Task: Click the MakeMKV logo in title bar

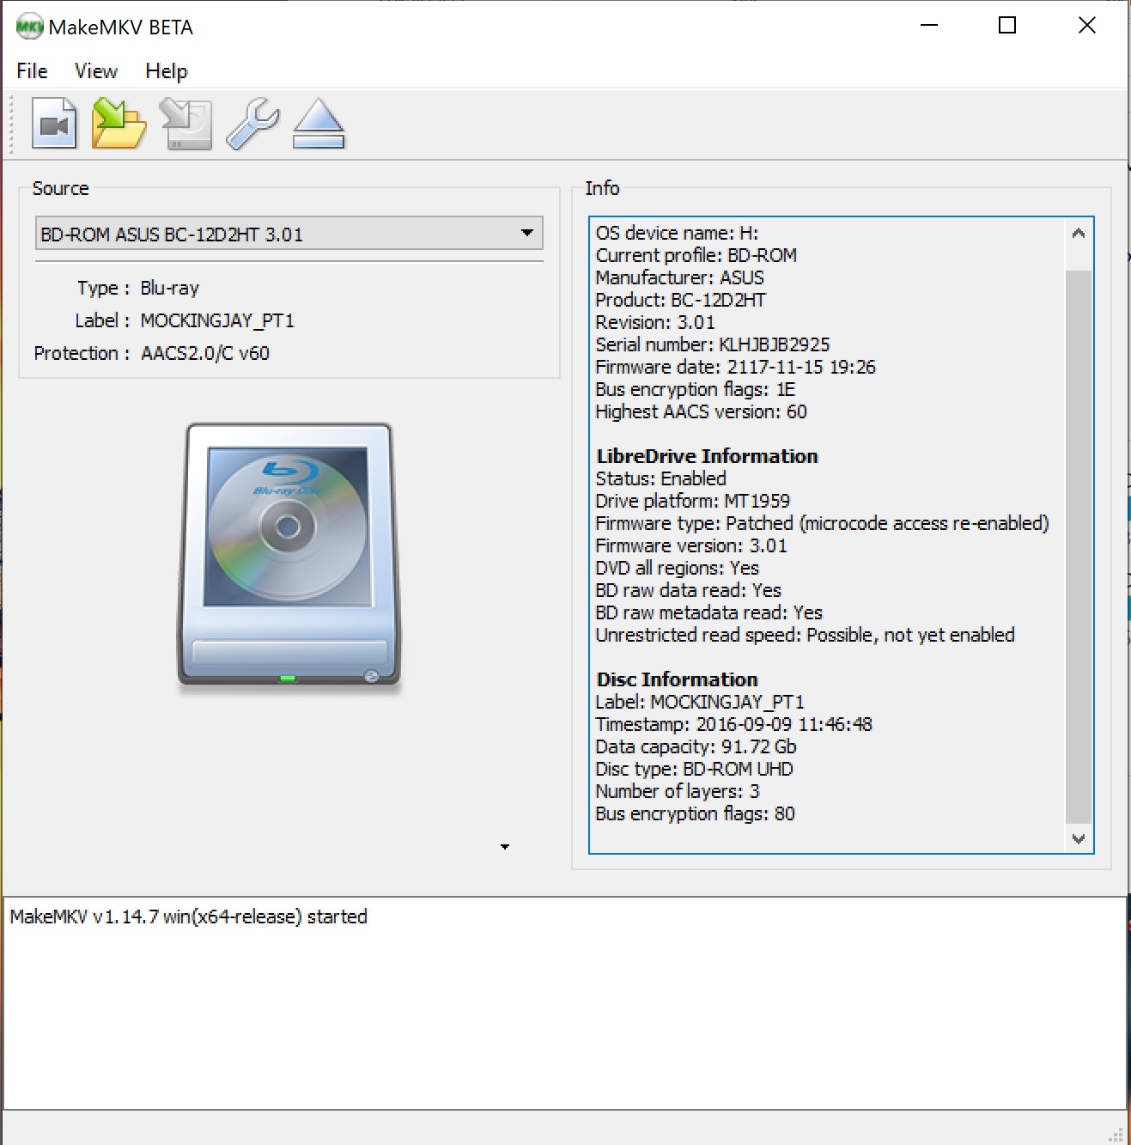Action: pyautogui.click(x=29, y=27)
